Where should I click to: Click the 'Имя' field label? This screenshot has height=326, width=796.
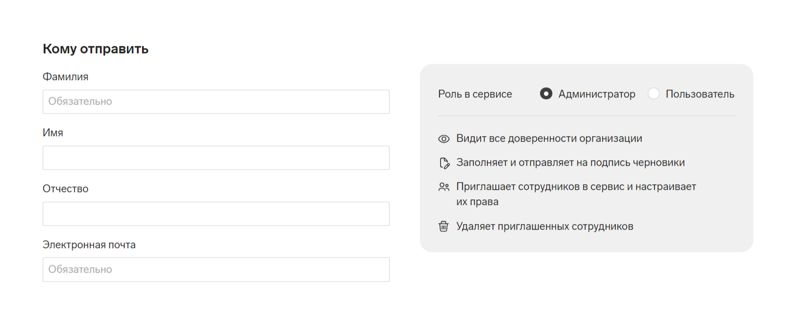click(x=53, y=133)
